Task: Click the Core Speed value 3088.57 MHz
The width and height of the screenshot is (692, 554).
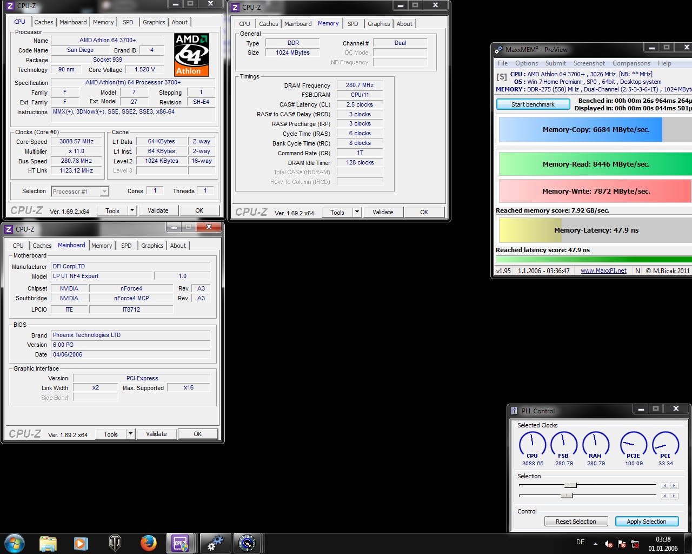Action: click(76, 142)
